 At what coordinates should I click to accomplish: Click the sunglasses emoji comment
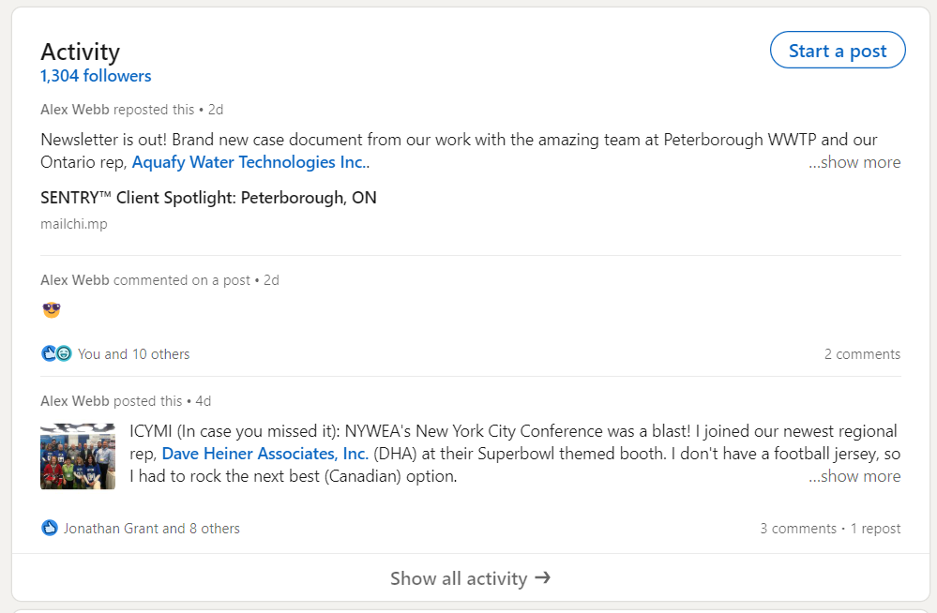[x=52, y=309]
